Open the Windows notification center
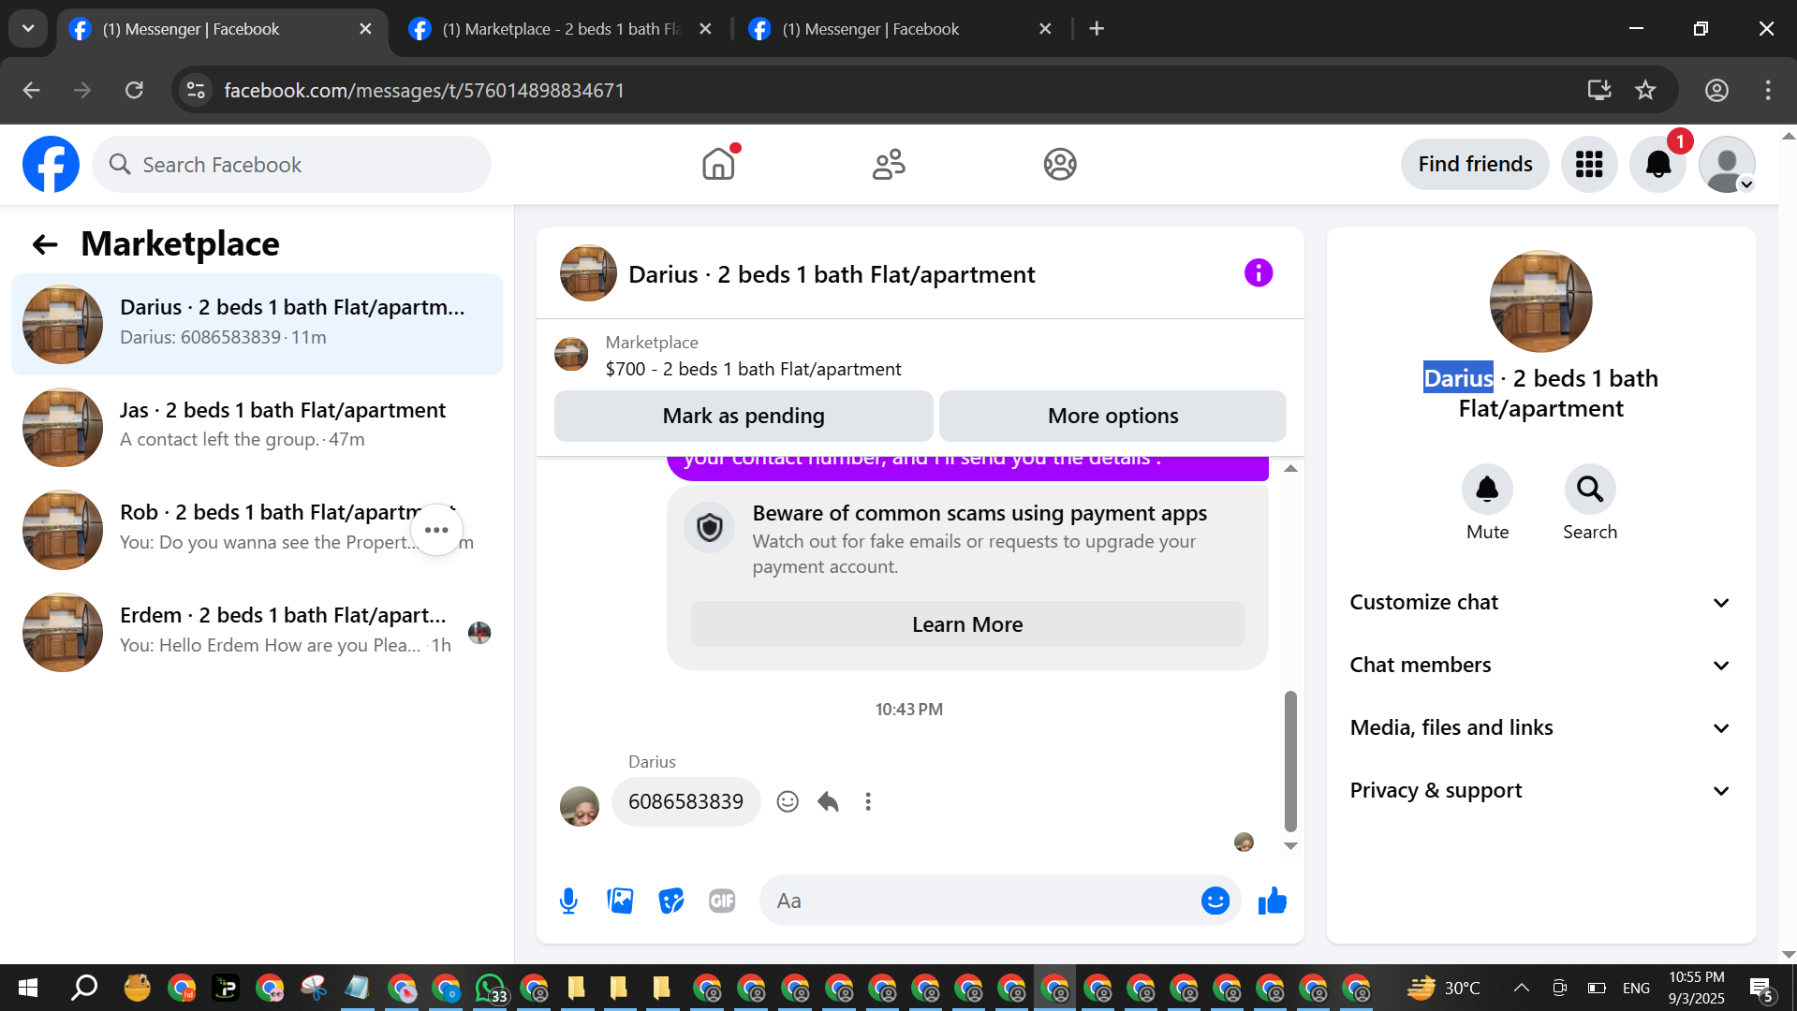 tap(1760, 988)
